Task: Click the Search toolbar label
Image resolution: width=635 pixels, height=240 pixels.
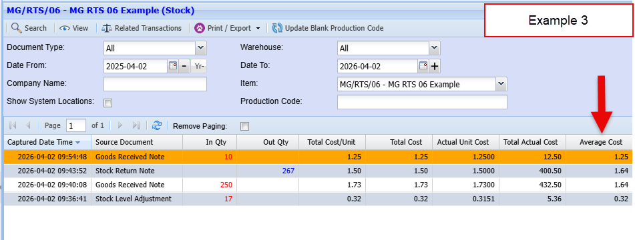Action: [35, 28]
